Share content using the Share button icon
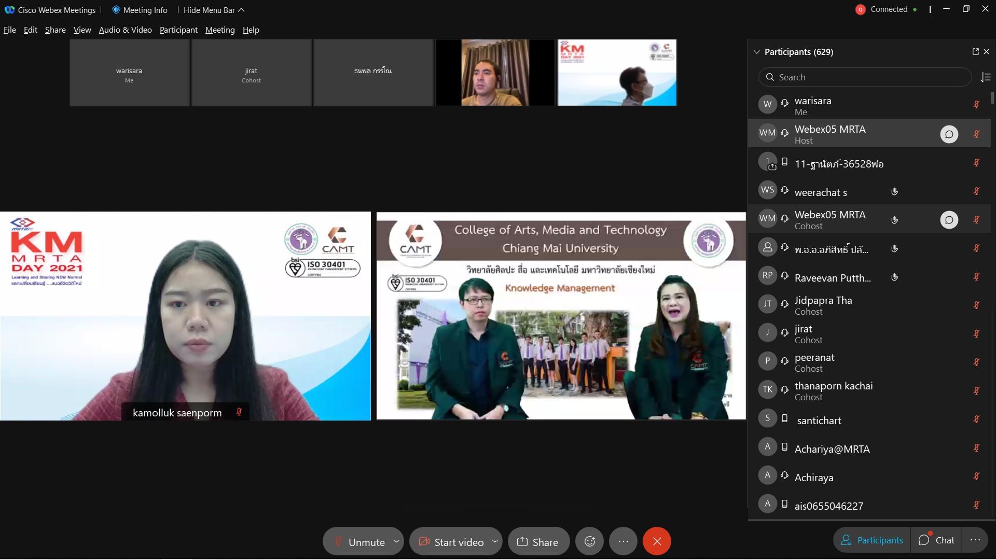Screen dimensions: 996x560 tap(522, 541)
